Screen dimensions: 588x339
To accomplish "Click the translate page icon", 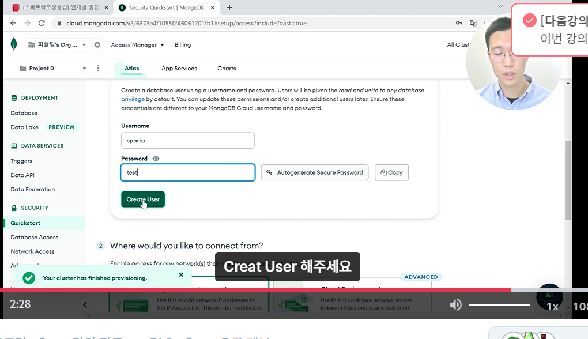I will tap(473, 23).
